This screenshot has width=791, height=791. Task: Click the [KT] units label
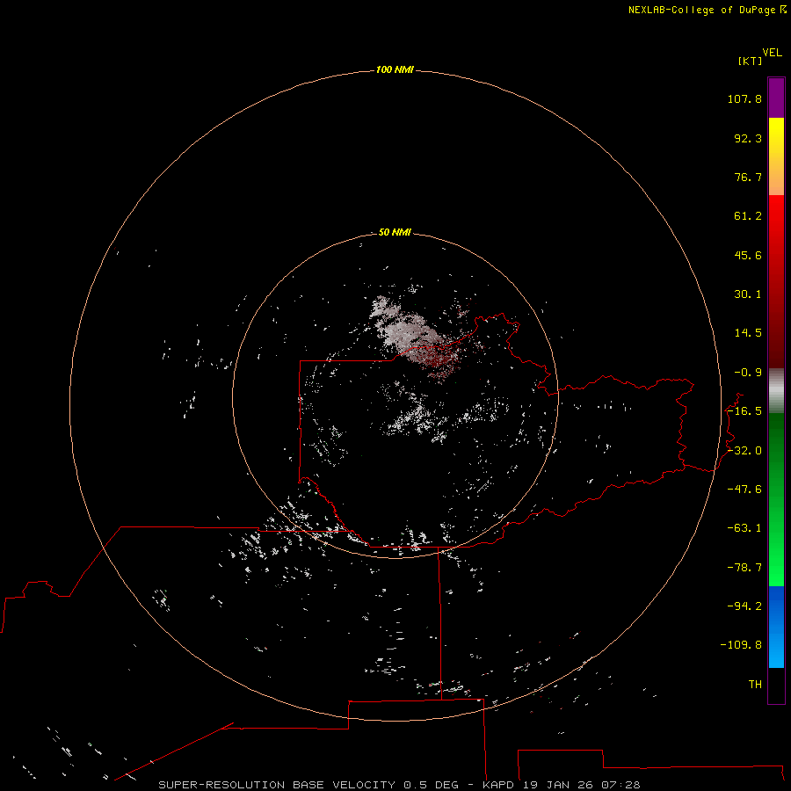pos(750,61)
